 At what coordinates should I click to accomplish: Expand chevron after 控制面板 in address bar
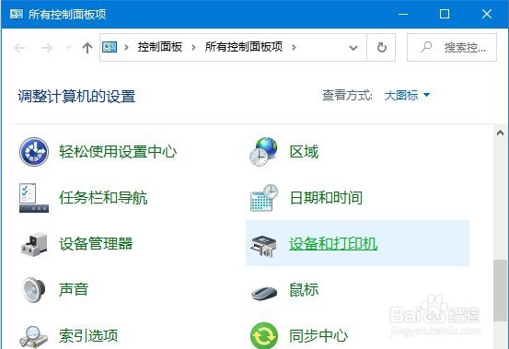pos(193,48)
